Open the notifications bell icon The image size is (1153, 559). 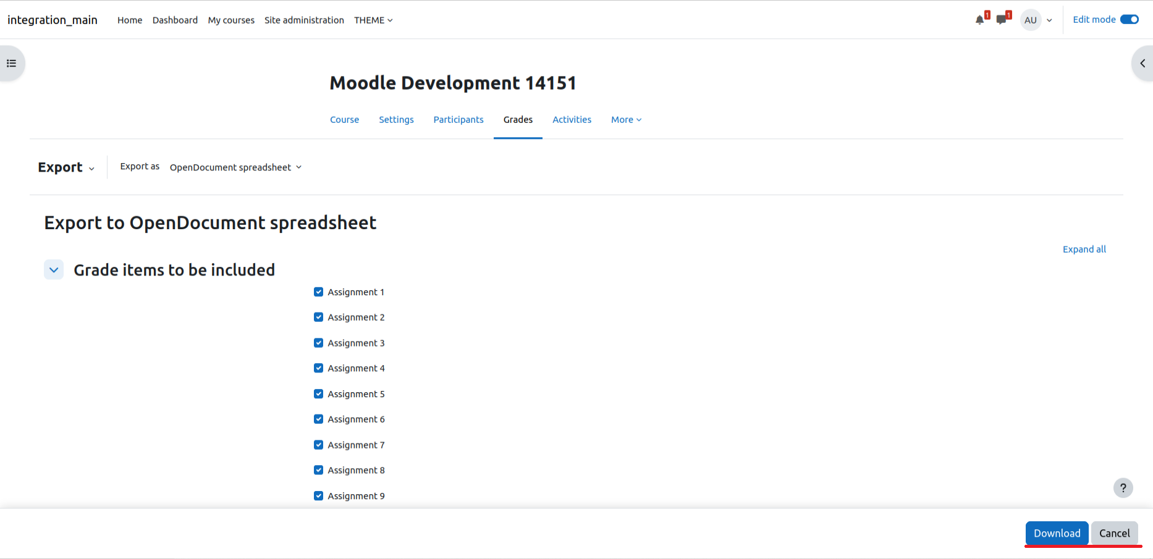pos(979,20)
